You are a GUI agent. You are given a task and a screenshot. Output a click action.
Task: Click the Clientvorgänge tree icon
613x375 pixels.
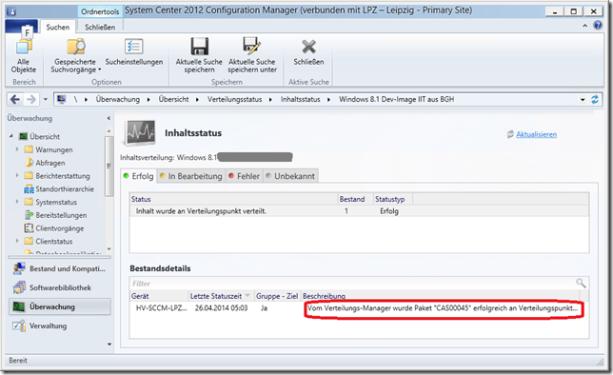pyautogui.click(x=29, y=228)
